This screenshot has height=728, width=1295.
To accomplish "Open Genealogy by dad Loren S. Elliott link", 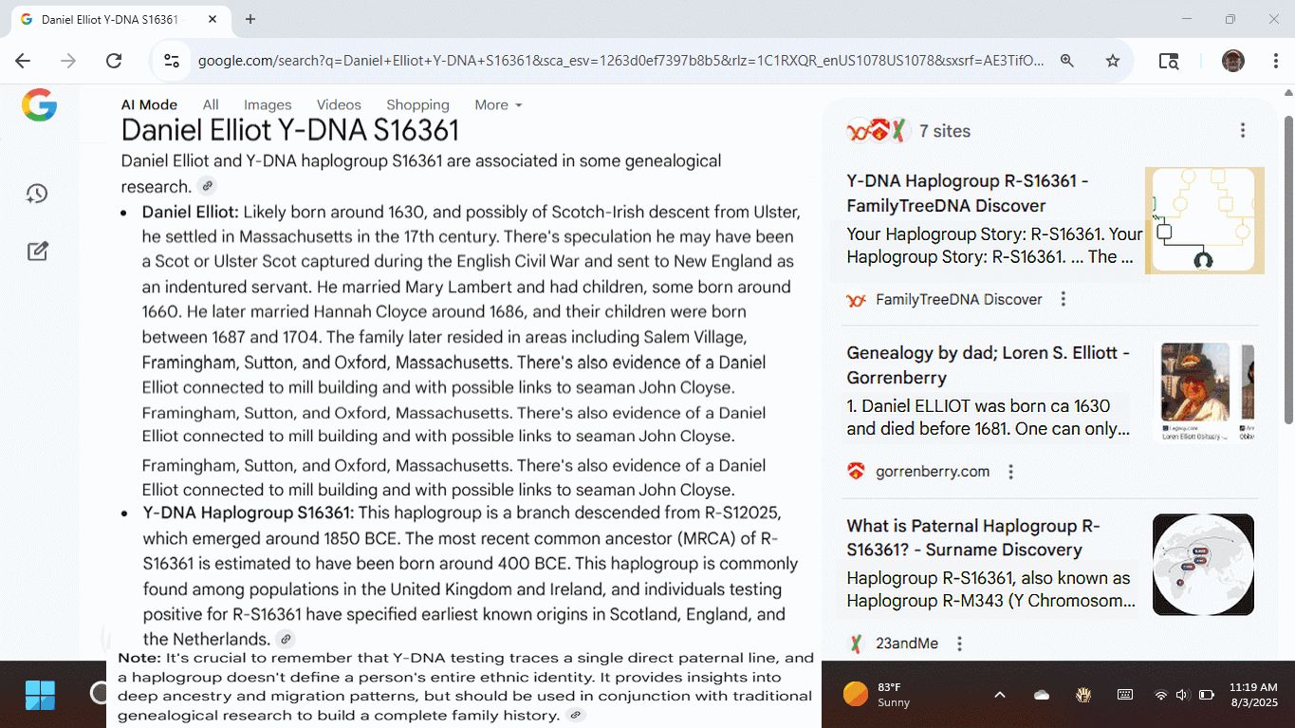I will tap(988, 364).
